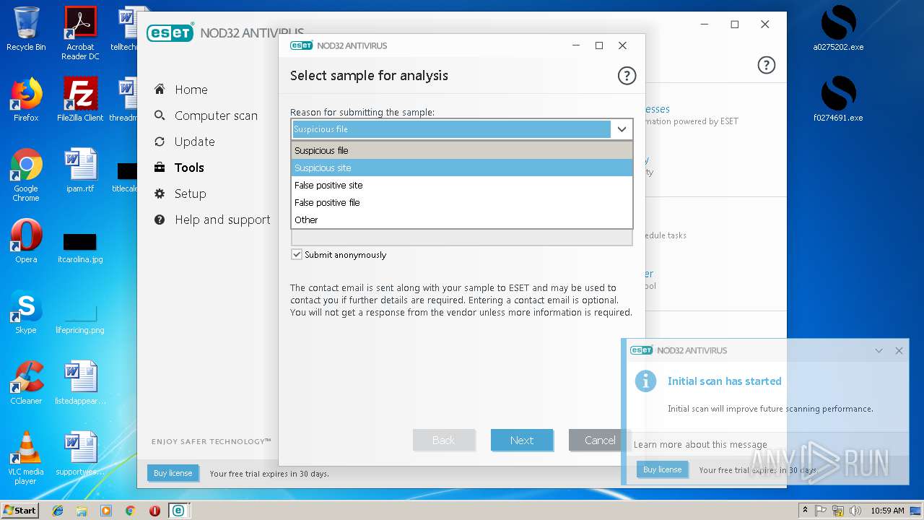Viewport: 924px width, 520px height.
Task: Open Firefox desktop icon
Action: [26, 100]
